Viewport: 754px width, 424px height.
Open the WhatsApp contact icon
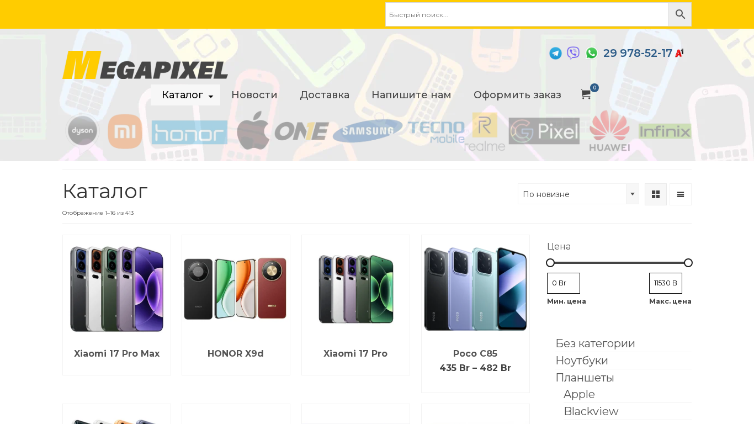(592, 54)
